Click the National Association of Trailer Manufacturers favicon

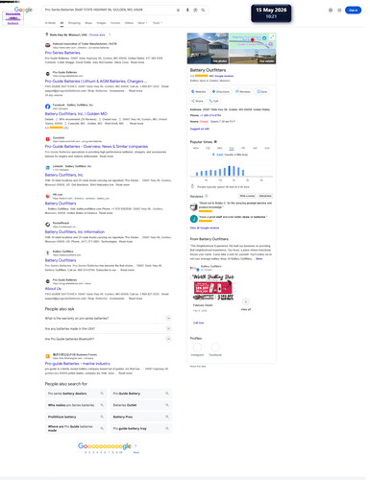[x=47, y=45]
